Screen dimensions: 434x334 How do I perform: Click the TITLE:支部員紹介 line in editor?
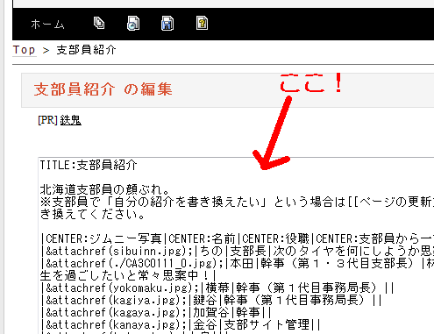[89, 165]
